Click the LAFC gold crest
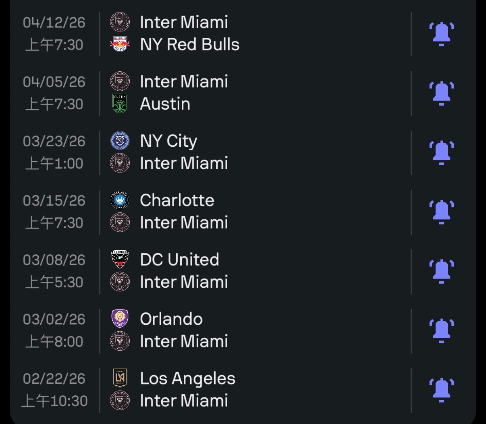This screenshot has width=486, height=424. [x=120, y=378]
